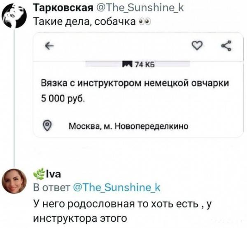Click the "Москва, м. Новопеределкино" location text
This screenshot has height=228, width=247.
pos(129,126)
